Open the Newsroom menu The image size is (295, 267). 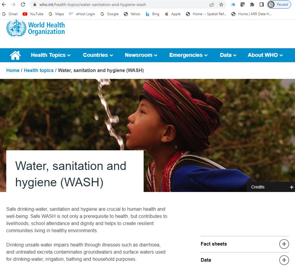tap(141, 55)
